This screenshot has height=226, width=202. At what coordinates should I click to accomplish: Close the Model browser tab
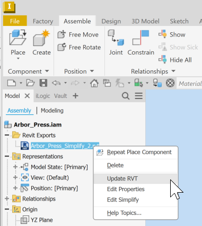pyautogui.click(x=27, y=96)
